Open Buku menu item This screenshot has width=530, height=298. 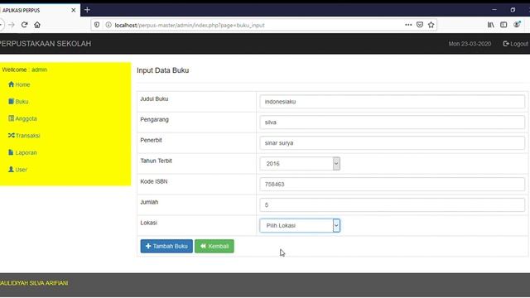pyautogui.click(x=18, y=101)
